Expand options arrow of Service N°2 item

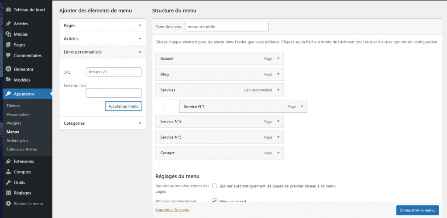279,122
